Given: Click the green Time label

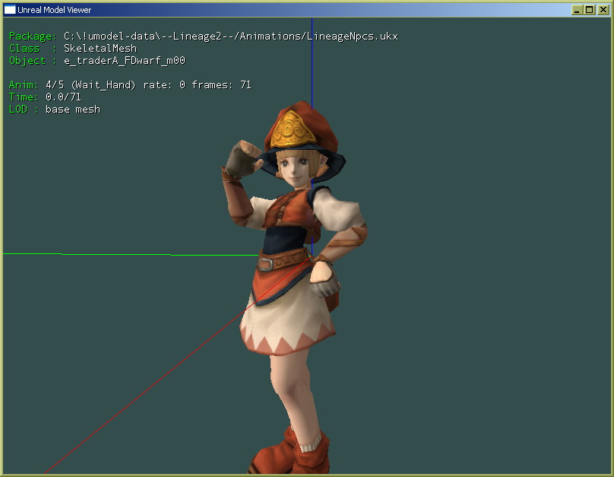Looking at the screenshot, I should click(24, 97).
